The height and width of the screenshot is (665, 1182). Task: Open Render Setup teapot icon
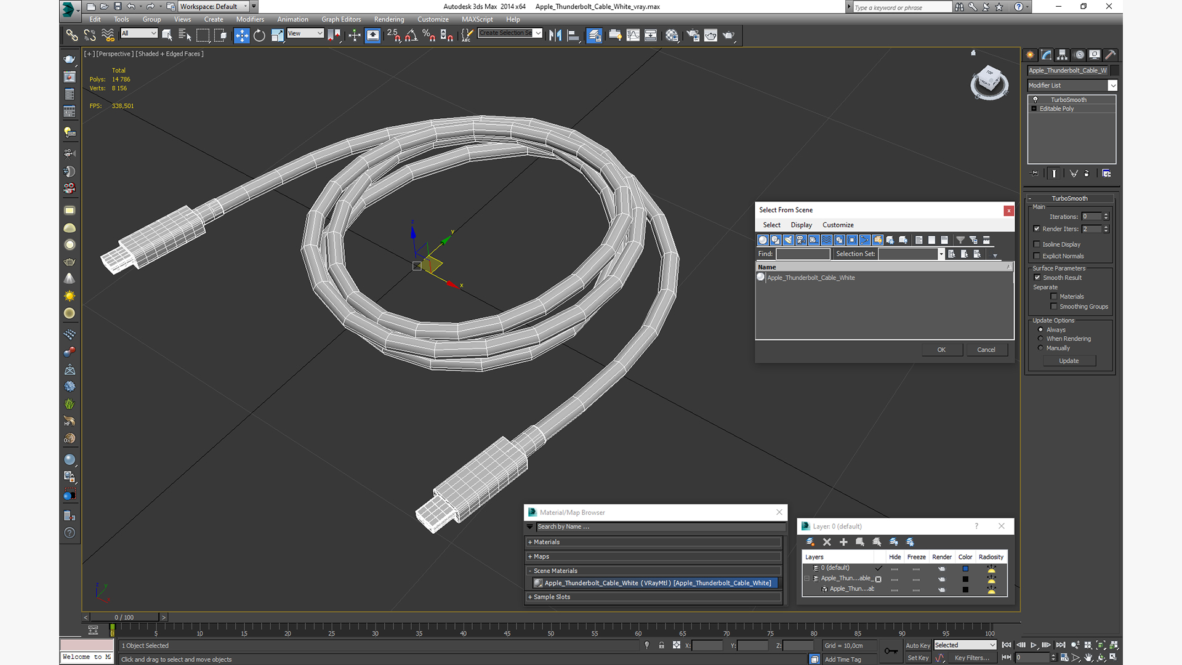[x=693, y=35]
